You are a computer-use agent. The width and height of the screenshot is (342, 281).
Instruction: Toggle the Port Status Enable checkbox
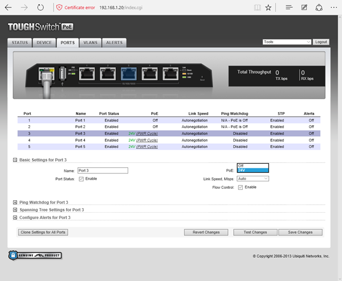[81, 179]
